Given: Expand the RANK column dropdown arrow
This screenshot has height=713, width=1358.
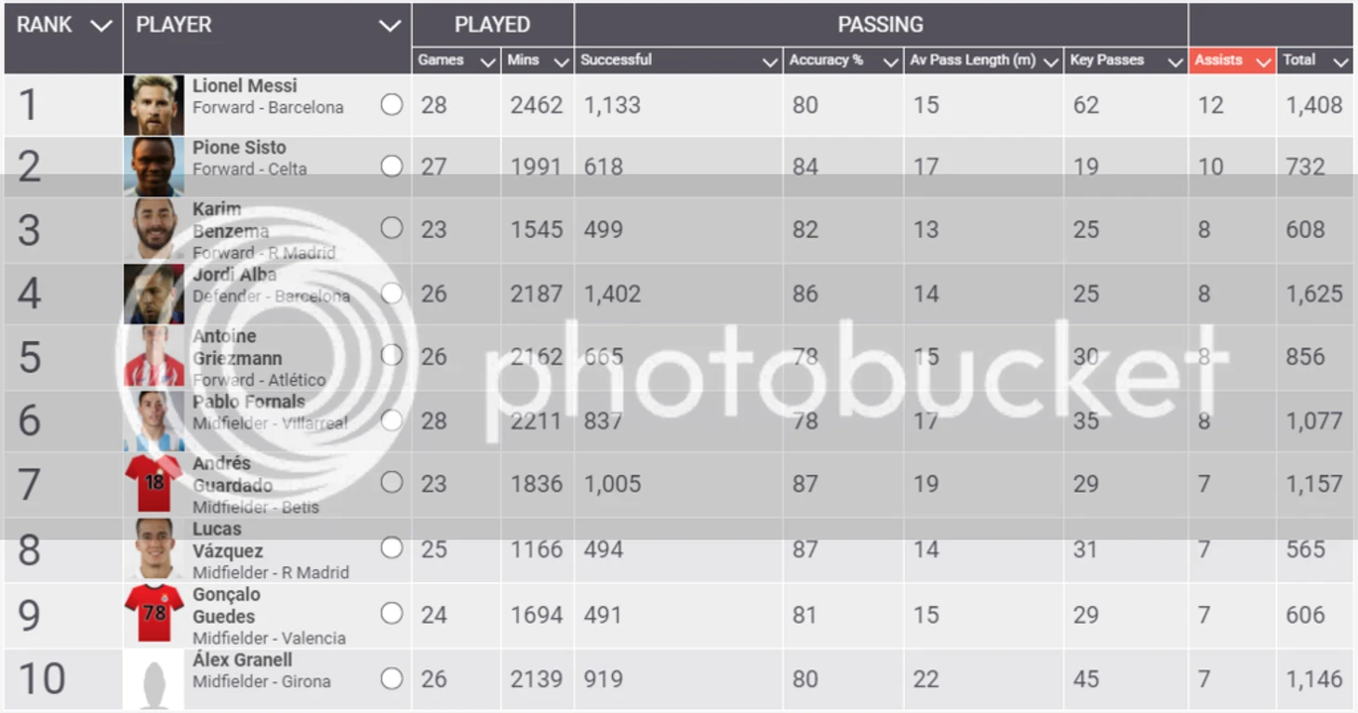Looking at the screenshot, I should [x=101, y=26].
